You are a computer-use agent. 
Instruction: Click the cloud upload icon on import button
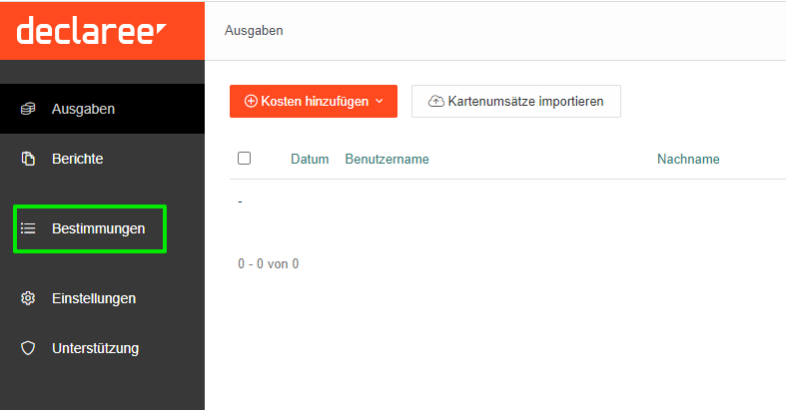pyautogui.click(x=435, y=102)
